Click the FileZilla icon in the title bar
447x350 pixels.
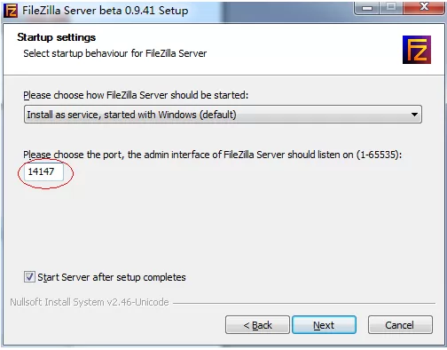pos(11,11)
